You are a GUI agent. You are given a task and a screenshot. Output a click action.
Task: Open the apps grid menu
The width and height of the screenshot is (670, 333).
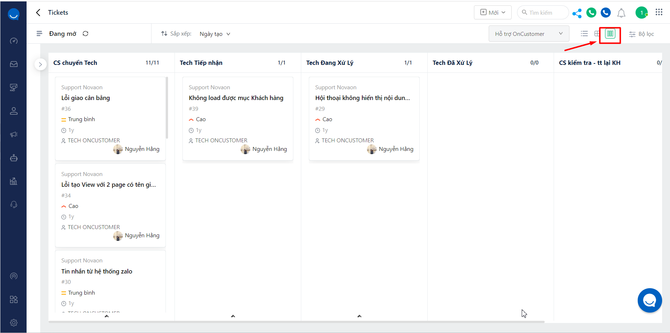point(659,13)
